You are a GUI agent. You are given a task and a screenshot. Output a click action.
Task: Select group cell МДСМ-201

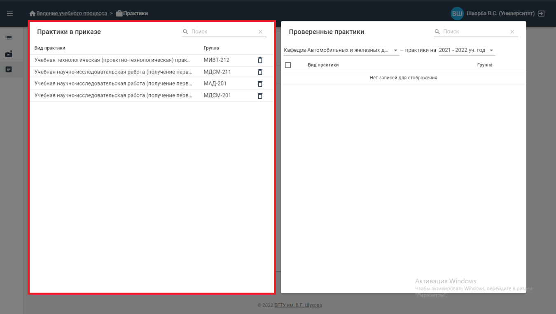coord(217,96)
